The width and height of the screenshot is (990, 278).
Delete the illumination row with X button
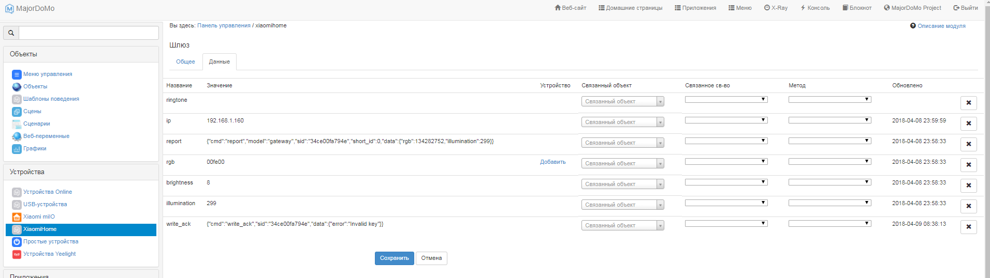click(968, 206)
